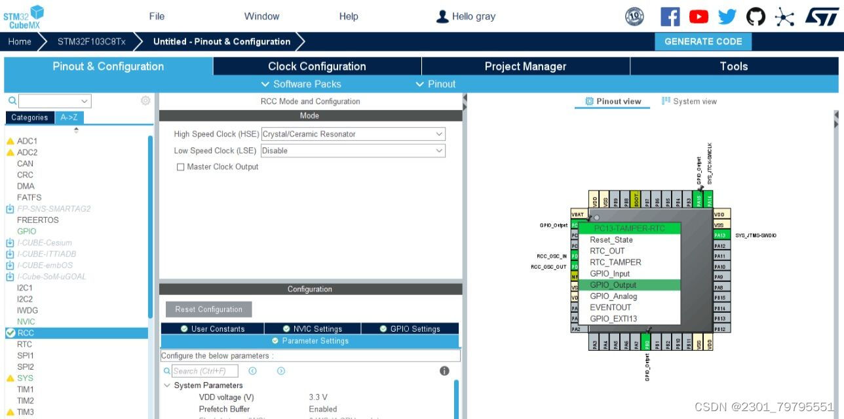The width and height of the screenshot is (844, 419).
Task: Click the search magnifier in the categories panel
Action: coord(12,101)
